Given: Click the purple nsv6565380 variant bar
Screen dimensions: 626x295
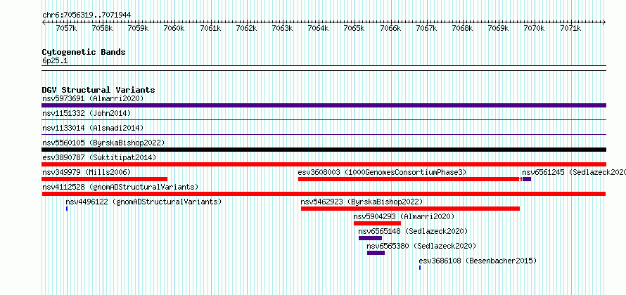Looking at the screenshot, I should [376, 253].
